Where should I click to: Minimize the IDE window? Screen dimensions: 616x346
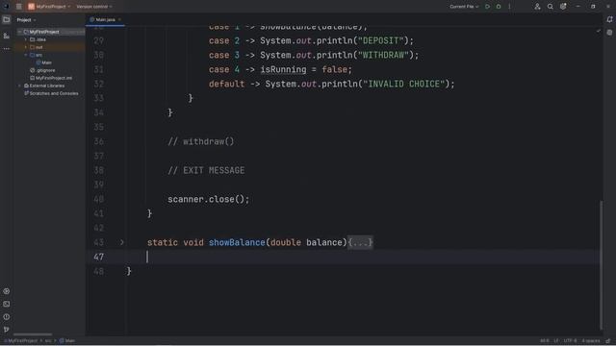[577, 7]
